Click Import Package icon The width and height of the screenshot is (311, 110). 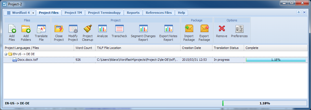[x=189, y=29]
